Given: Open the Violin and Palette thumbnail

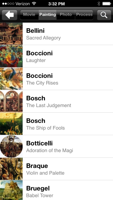Looking at the screenshot, I should click(11, 169).
